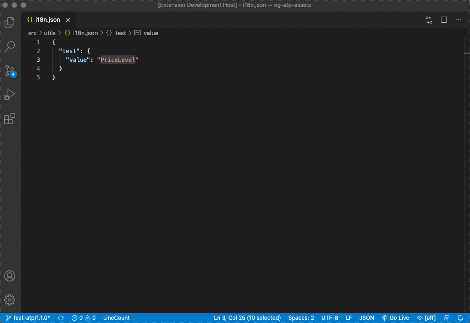This screenshot has height=323, width=470.
Task: Open the Run and Debug view
Action: point(10,95)
